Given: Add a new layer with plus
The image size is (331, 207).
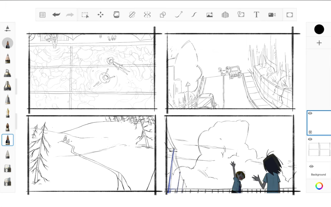Looking at the screenshot, I should pos(319,43).
